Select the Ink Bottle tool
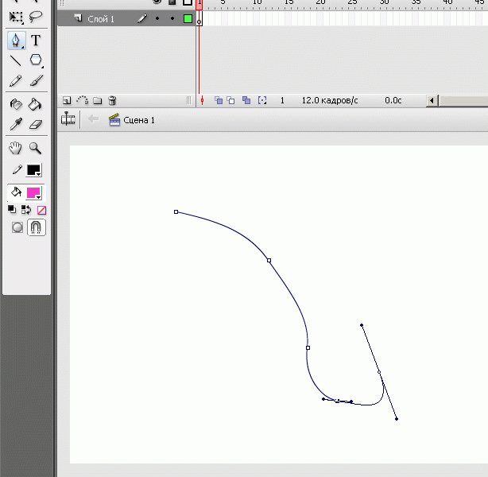 point(16,104)
